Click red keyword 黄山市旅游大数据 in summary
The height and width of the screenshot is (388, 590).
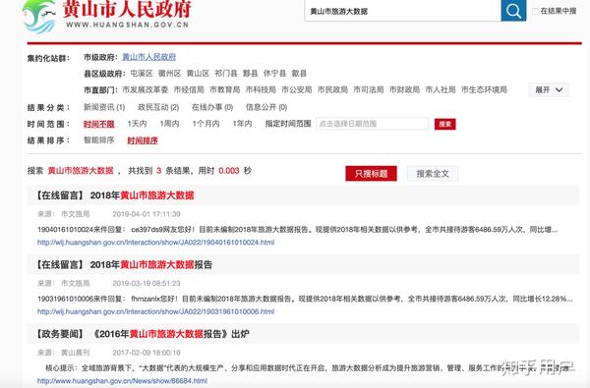(81, 171)
